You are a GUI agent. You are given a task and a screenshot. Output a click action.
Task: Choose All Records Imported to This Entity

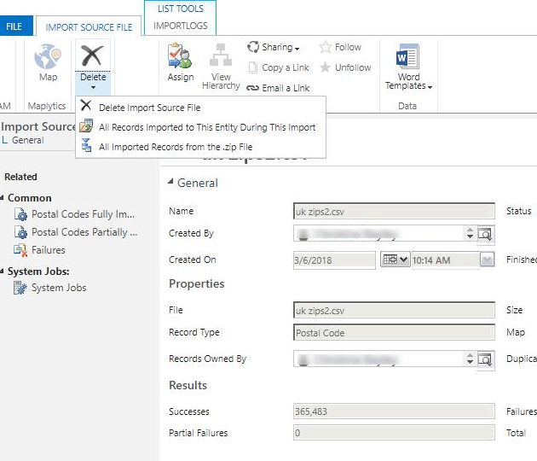[207, 127]
